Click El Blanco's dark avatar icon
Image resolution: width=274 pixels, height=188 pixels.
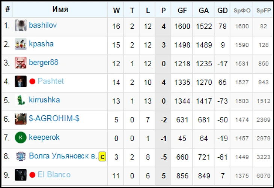point(21,175)
